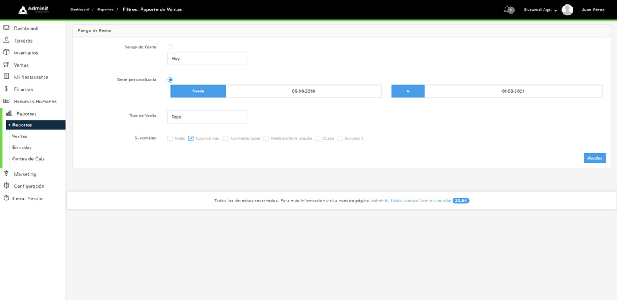Open the Sucursal Ags. branch selector in header

coord(540,10)
